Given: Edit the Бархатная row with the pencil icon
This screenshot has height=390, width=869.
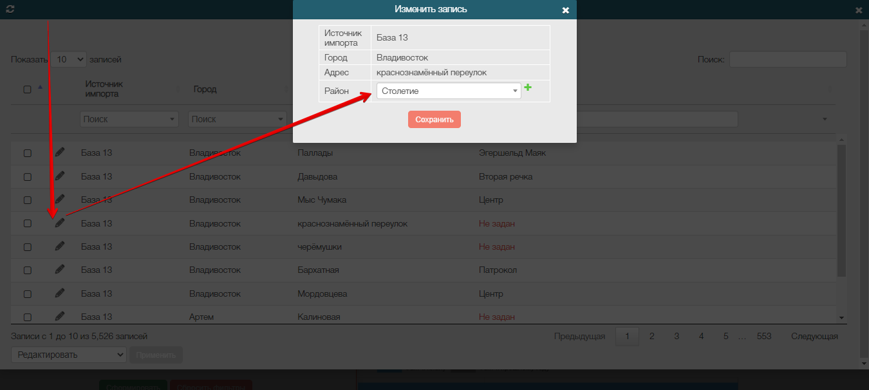Looking at the screenshot, I should click(60, 270).
